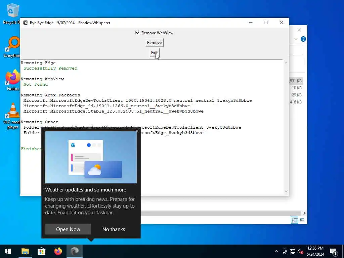The image size is (344, 258).
Task: Click Explorer horizontal scrollbar right arrow
Action: point(304,213)
